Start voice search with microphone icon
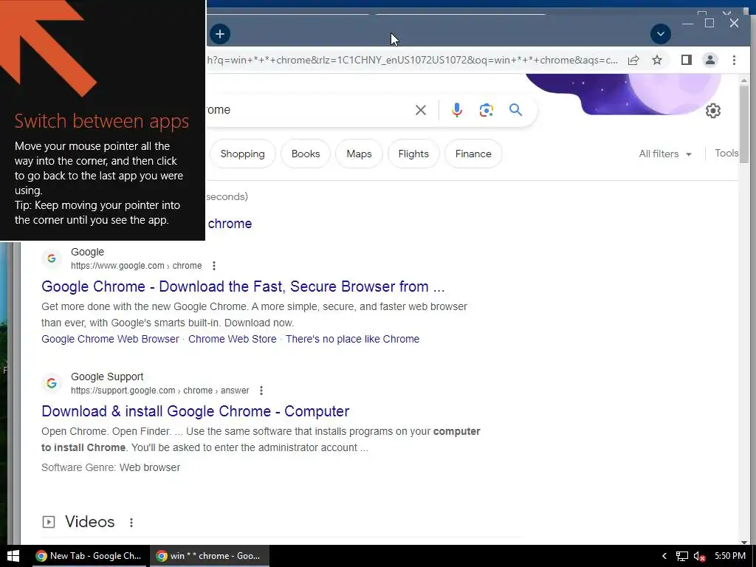The width and height of the screenshot is (756, 567). [456, 110]
